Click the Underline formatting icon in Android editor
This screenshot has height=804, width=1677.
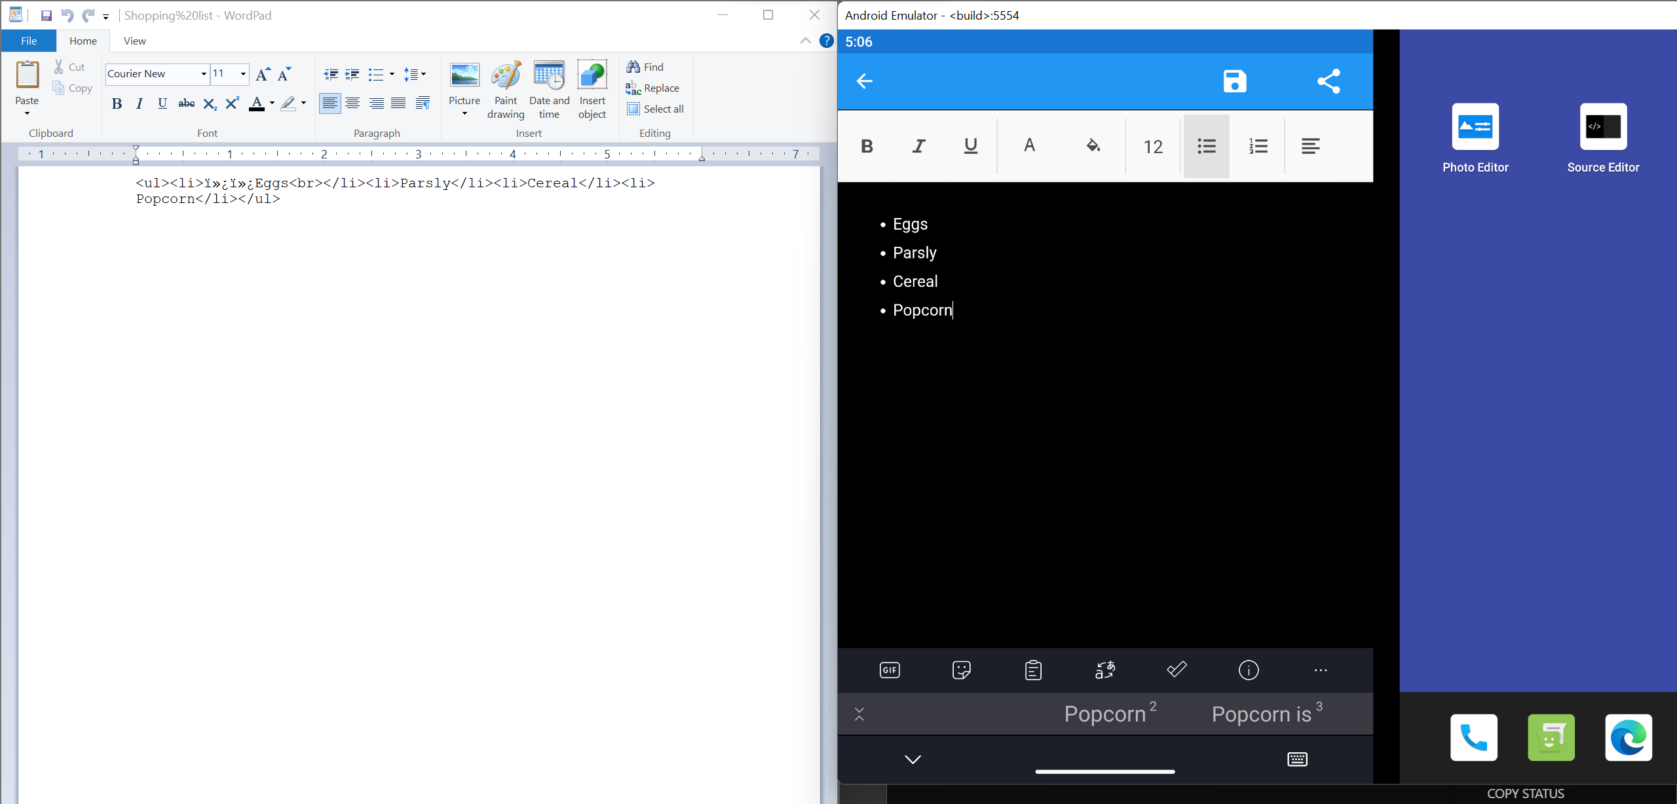coord(970,145)
